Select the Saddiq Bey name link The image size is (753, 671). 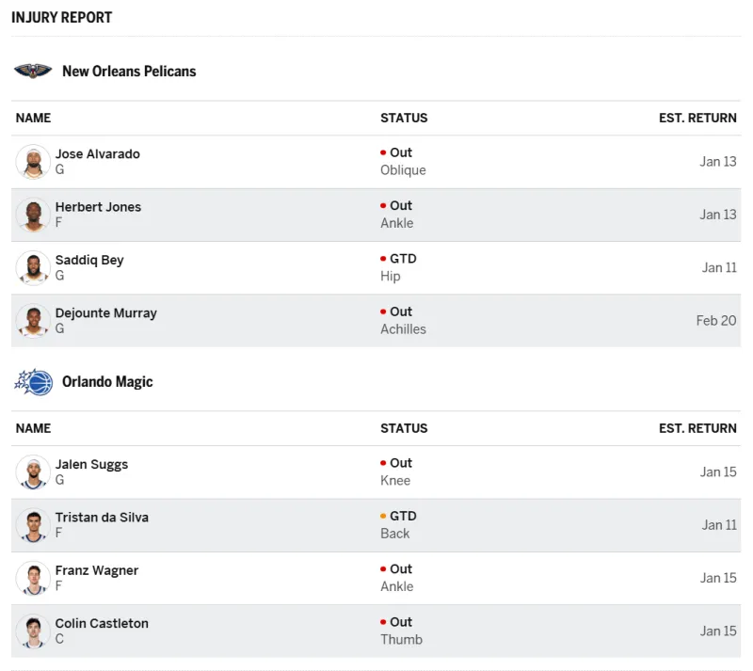[x=89, y=260]
